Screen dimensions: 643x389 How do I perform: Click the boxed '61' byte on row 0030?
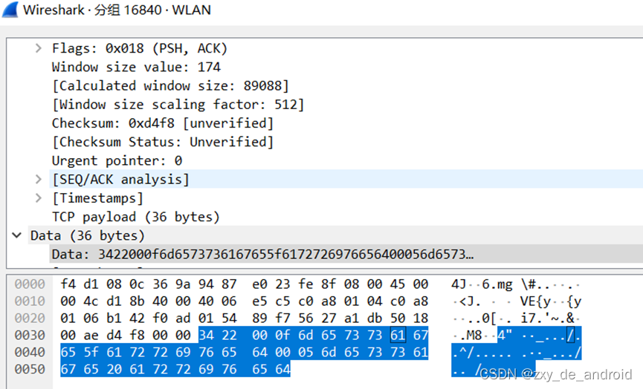point(398,335)
